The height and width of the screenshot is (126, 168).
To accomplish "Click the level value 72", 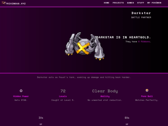I will (63, 91).
